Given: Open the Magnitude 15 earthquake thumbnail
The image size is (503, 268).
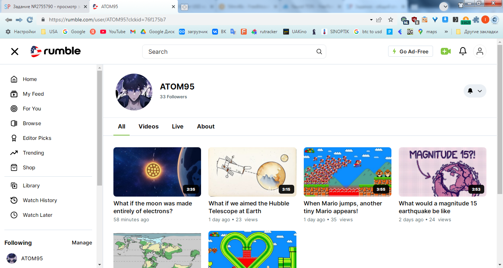Looking at the screenshot, I should (443, 172).
